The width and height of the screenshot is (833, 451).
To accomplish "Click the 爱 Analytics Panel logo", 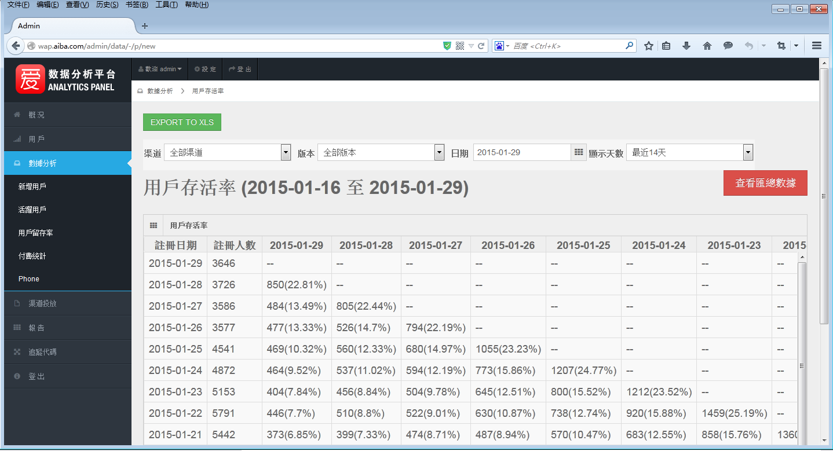I will click(66, 80).
